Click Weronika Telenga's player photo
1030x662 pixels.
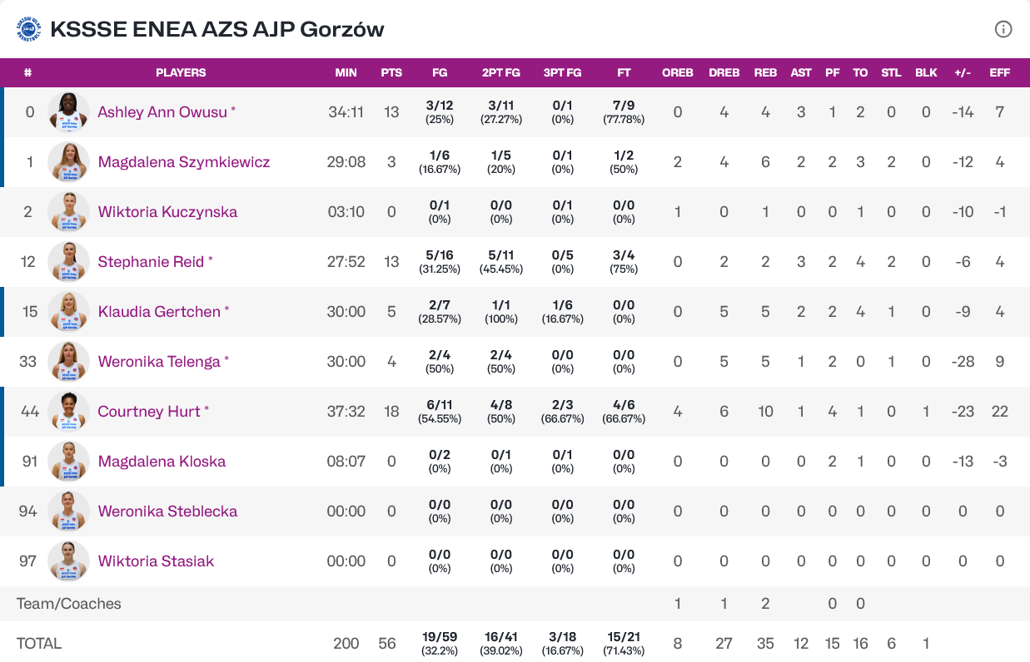(x=68, y=361)
